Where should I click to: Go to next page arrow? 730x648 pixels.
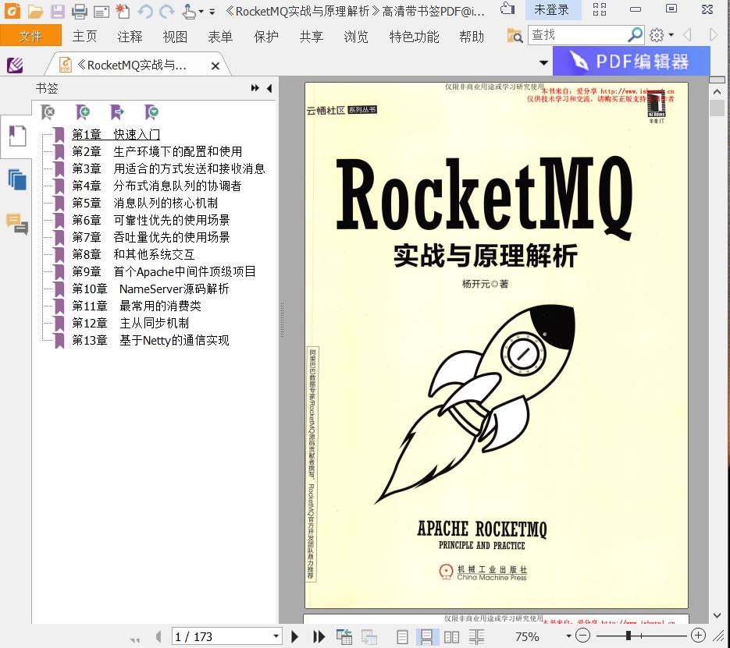coord(294,636)
